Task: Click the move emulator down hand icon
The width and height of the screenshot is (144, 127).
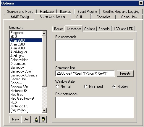Action: click(43, 119)
